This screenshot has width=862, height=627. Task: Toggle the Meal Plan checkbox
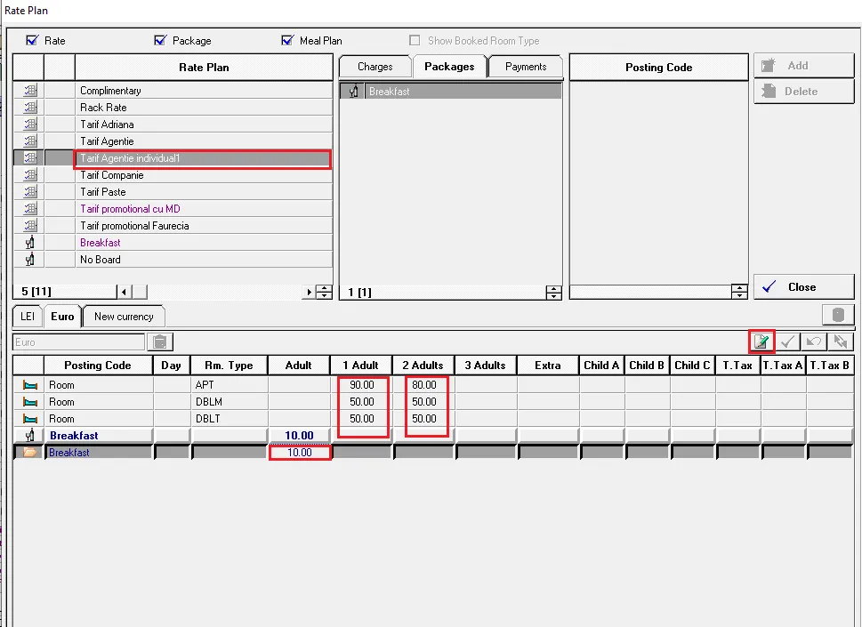[x=287, y=40]
